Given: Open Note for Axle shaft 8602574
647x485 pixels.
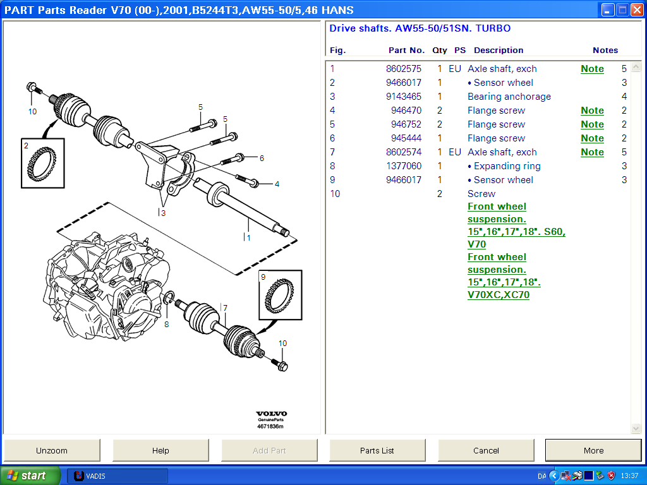Looking at the screenshot, I should [x=592, y=152].
